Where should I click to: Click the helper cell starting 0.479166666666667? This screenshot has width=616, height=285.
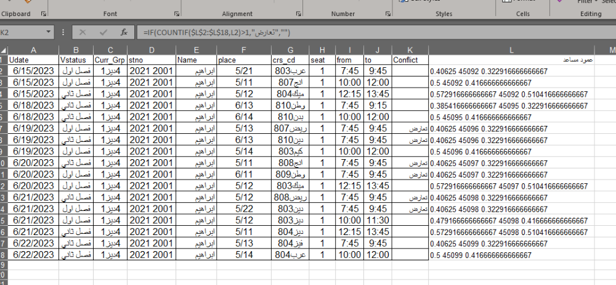click(511, 220)
